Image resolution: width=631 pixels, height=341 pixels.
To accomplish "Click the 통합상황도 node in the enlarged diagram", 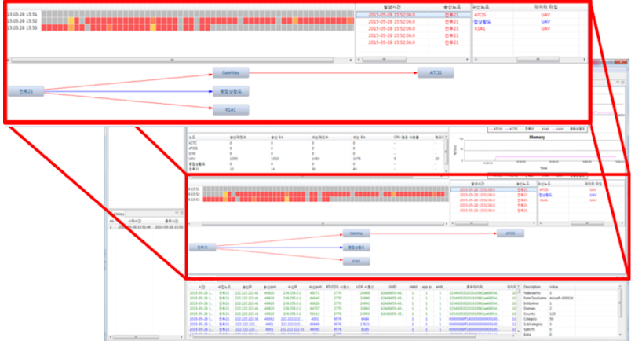I will coord(230,91).
